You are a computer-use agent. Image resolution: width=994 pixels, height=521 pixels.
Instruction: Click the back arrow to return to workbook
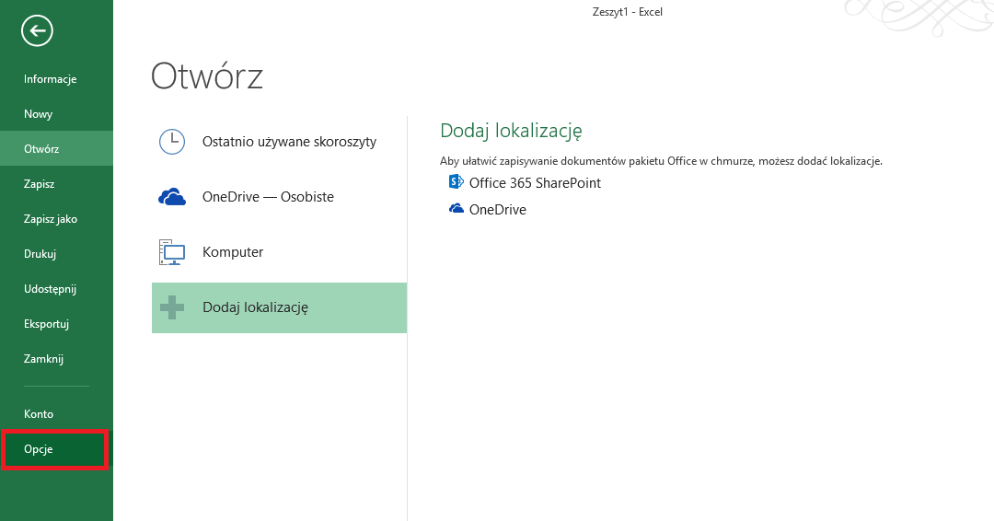click(x=37, y=30)
